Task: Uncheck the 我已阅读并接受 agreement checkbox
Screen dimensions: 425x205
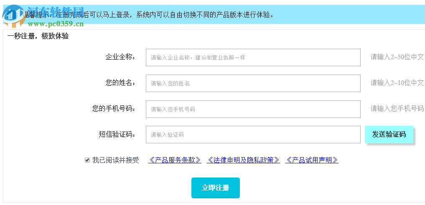Action: tap(87, 160)
